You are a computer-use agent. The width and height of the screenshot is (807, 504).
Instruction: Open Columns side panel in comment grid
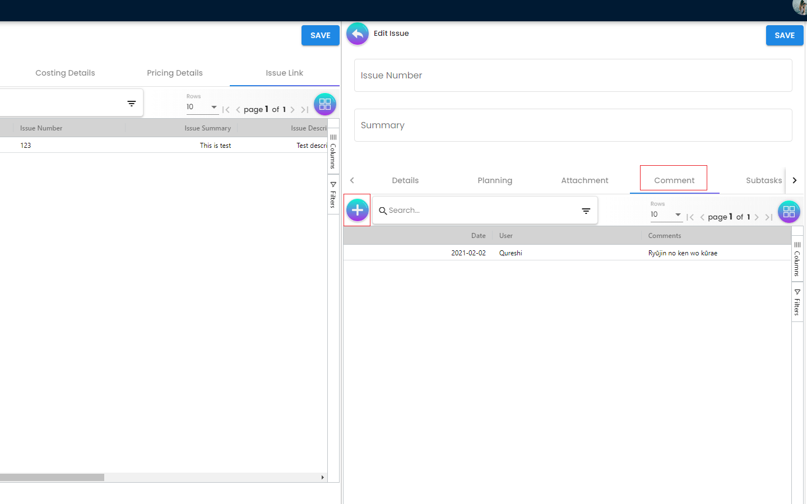coord(797,259)
